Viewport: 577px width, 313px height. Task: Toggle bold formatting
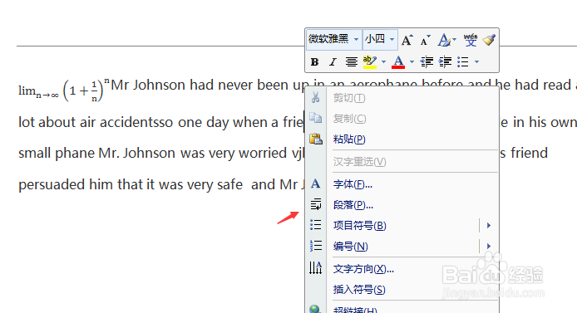[x=314, y=62]
